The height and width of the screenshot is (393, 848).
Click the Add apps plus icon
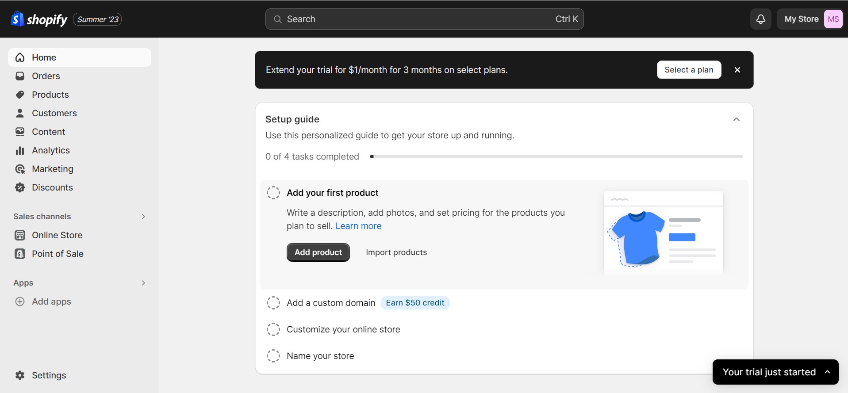[x=20, y=301]
